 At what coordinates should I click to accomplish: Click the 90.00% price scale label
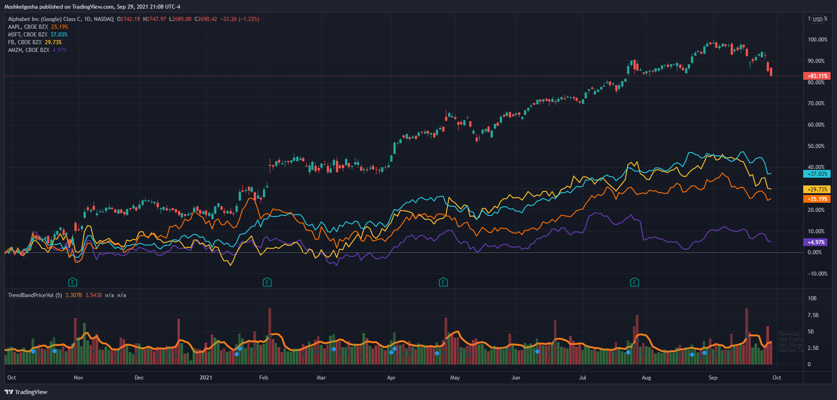click(x=816, y=61)
